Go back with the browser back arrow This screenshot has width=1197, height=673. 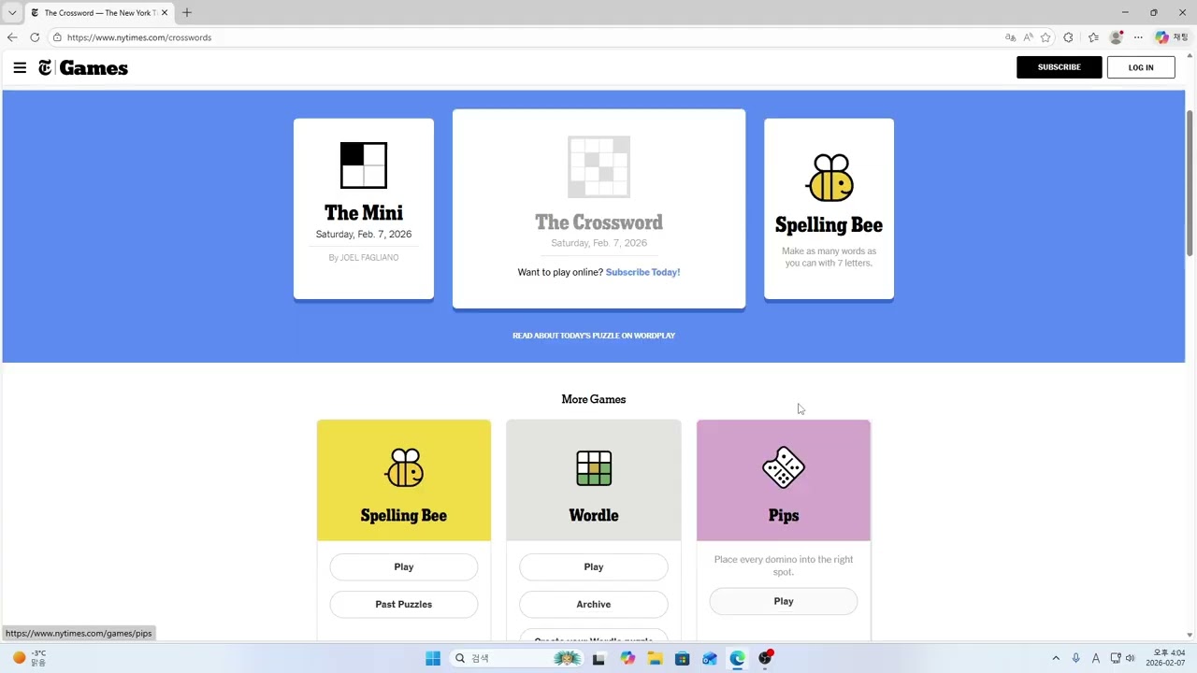pos(12,37)
